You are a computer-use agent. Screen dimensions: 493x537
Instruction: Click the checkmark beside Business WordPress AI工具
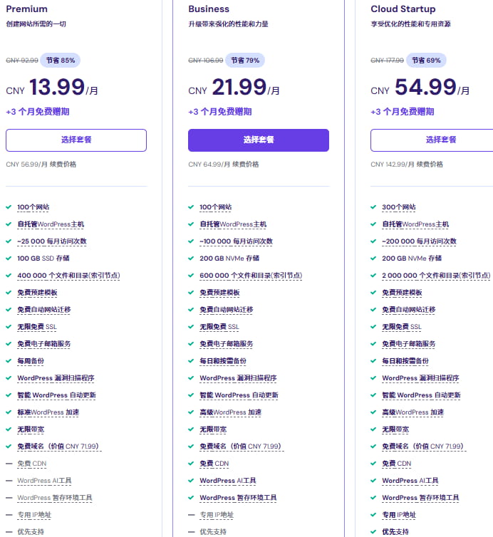191,481
